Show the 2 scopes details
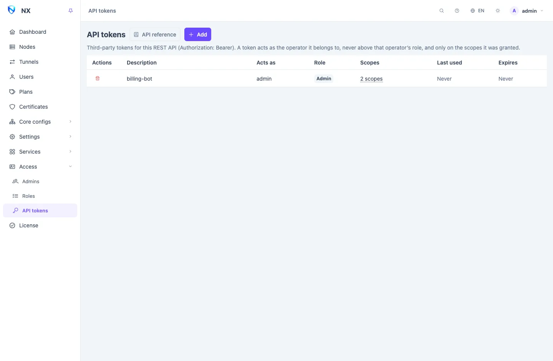This screenshot has height=361, width=553. click(371, 79)
